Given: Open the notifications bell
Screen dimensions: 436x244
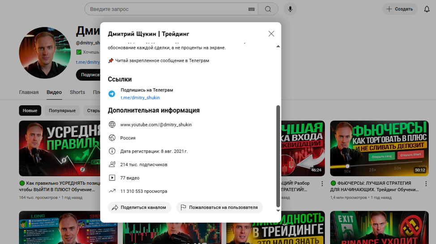Looking at the screenshot, I should (427, 9).
